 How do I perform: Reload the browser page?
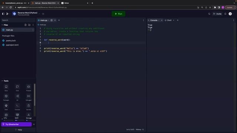11,7
